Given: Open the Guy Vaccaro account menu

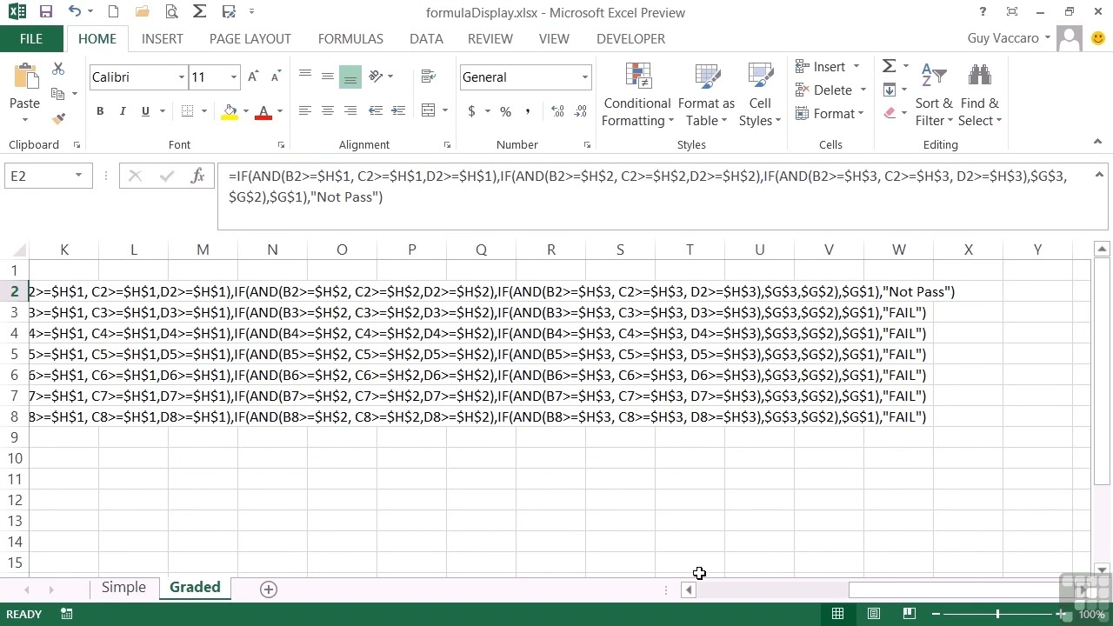Looking at the screenshot, I should coord(1009,38).
